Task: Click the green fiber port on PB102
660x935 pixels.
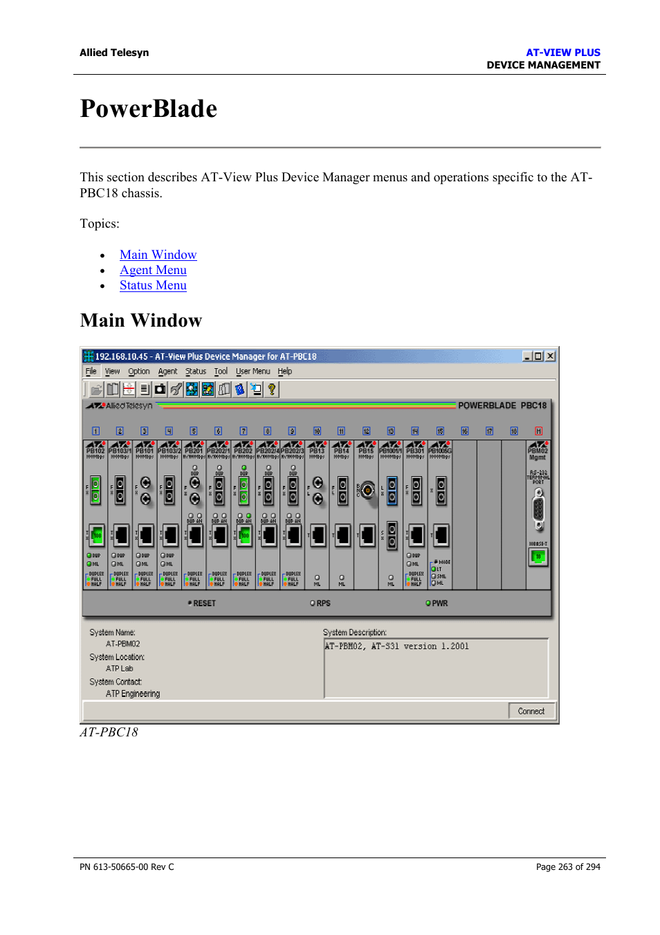Action: click(x=95, y=490)
